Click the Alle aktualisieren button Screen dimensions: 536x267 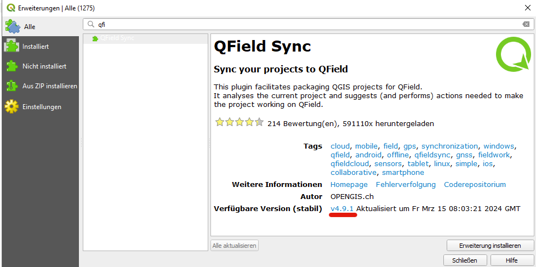(235, 246)
